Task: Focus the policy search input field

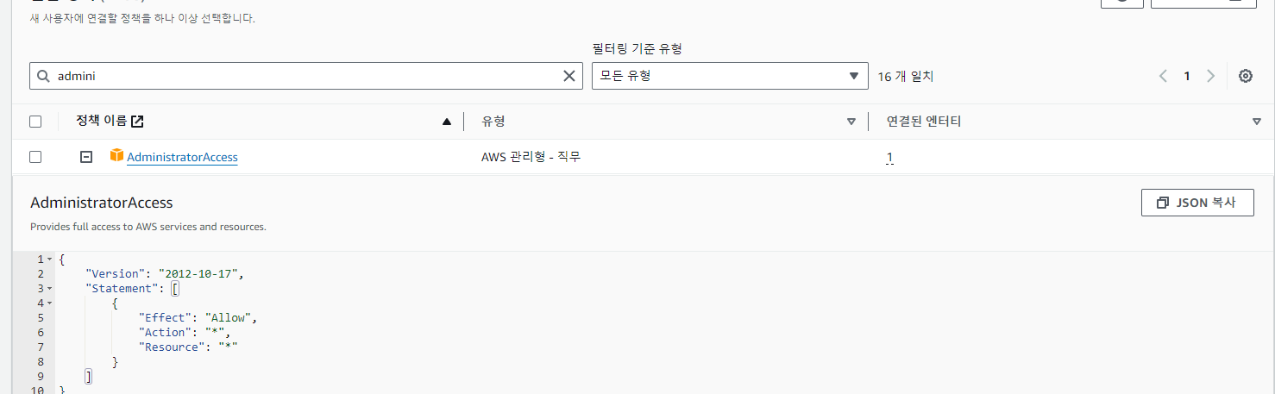Action: click(x=302, y=76)
